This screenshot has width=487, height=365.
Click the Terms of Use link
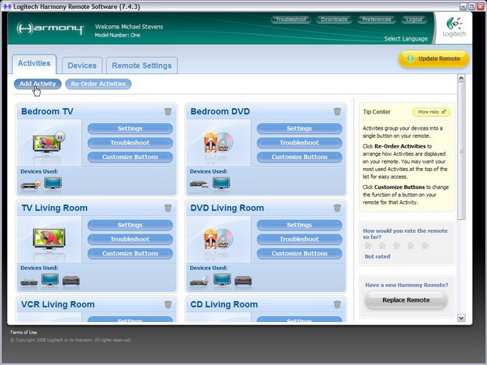pos(24,332)
